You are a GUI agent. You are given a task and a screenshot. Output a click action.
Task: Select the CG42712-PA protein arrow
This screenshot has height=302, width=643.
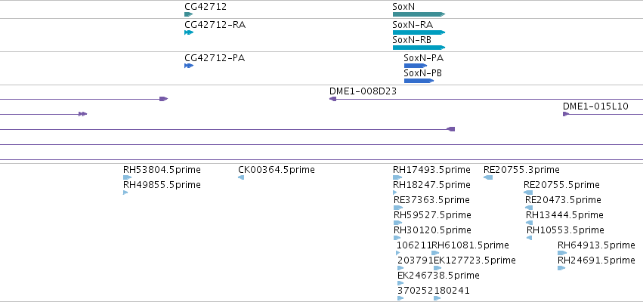click(189, 66)
